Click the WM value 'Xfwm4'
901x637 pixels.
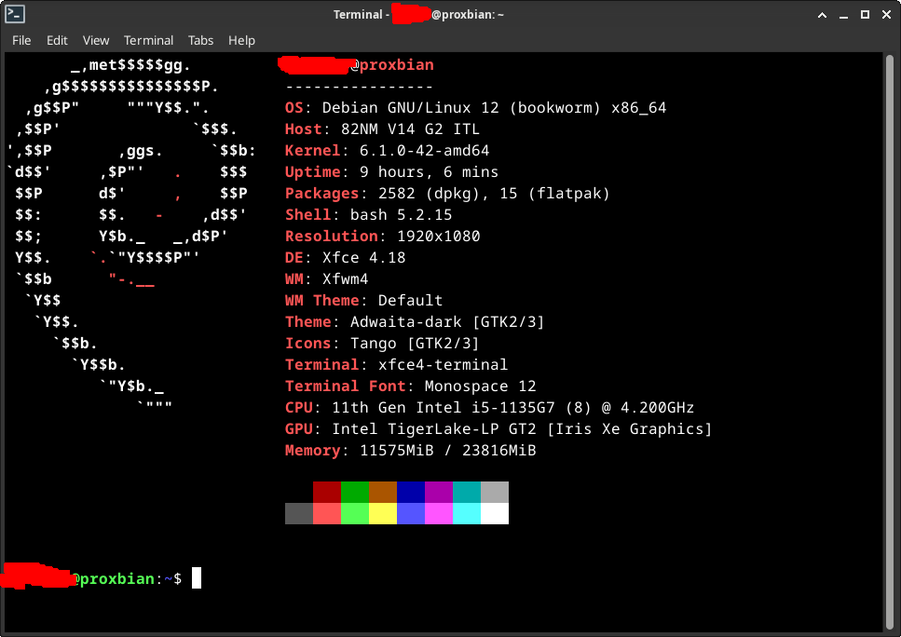346,279
